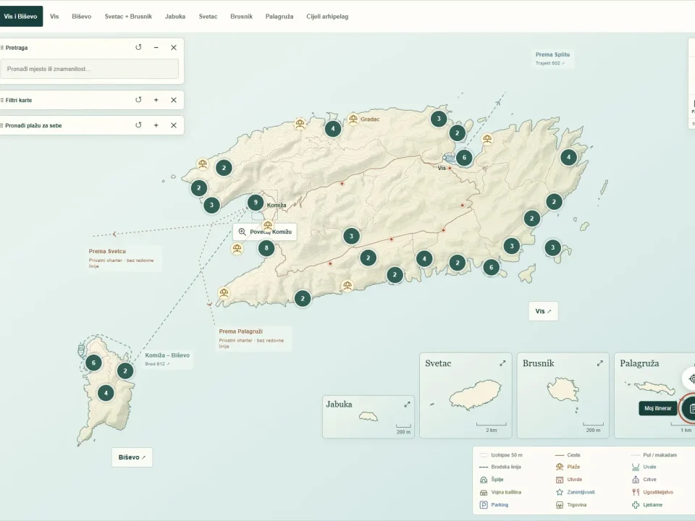Go to the Palagruža tab
695x521 pixels.
279,17
